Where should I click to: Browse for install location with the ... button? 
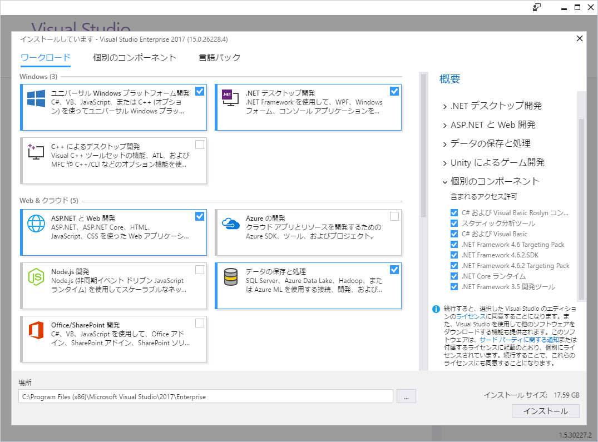(x=406, y=396)
